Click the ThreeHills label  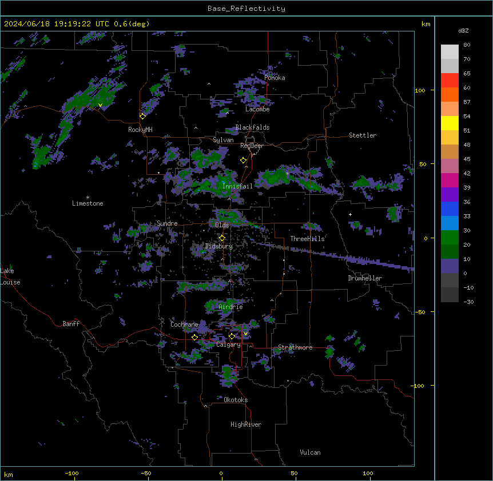click(x=307, y=239)
